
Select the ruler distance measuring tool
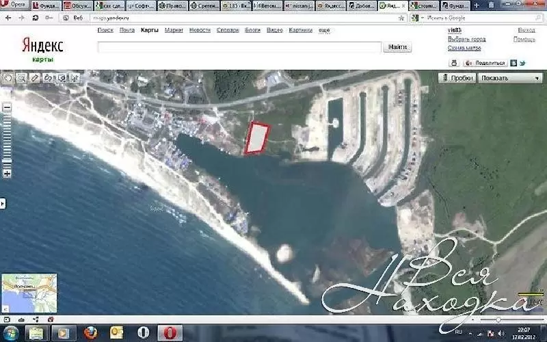35,78
